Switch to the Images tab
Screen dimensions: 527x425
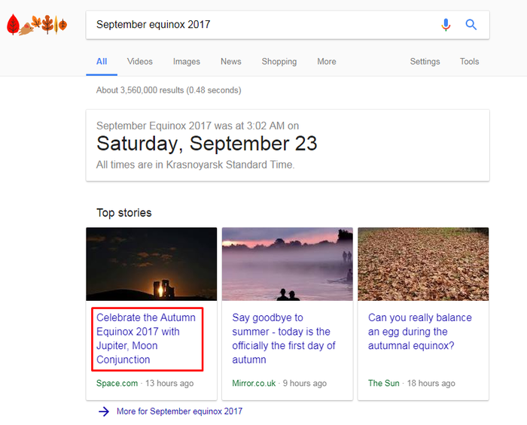187,62
